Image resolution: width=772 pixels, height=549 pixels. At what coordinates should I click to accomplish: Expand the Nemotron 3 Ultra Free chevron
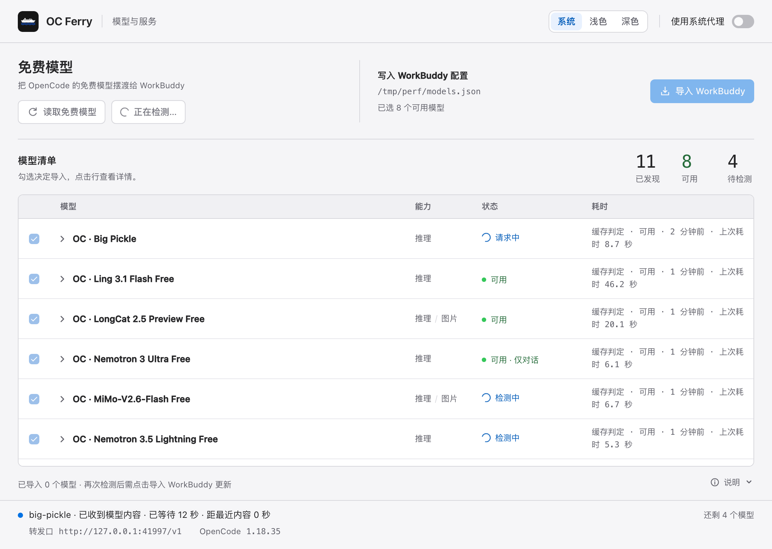(62, 359)
